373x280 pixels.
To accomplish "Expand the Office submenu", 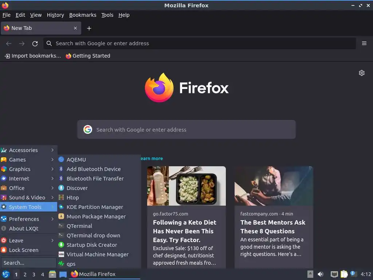I will [28, 188].
